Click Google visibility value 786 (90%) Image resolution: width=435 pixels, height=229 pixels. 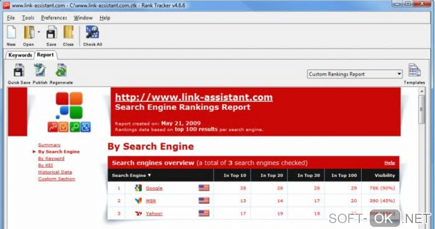click(382, 188)
